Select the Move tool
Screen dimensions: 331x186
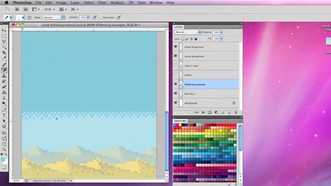(x=4, y=30)
